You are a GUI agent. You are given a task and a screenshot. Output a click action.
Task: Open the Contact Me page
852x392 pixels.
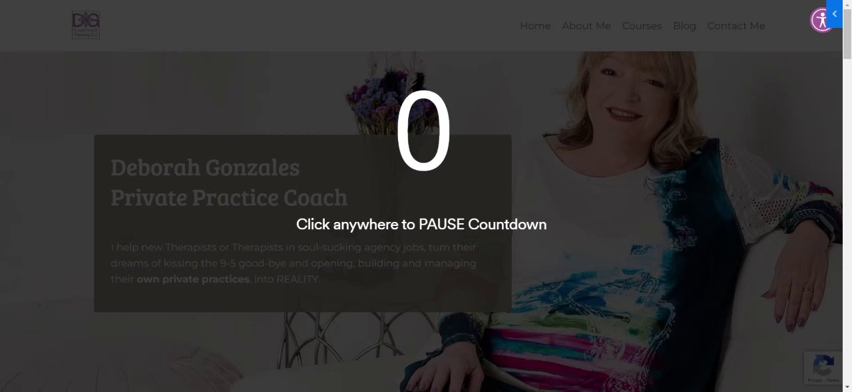tap(736, 26)
